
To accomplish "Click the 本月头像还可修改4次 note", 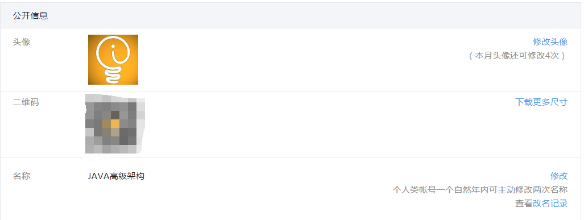I will coord(517,56).
